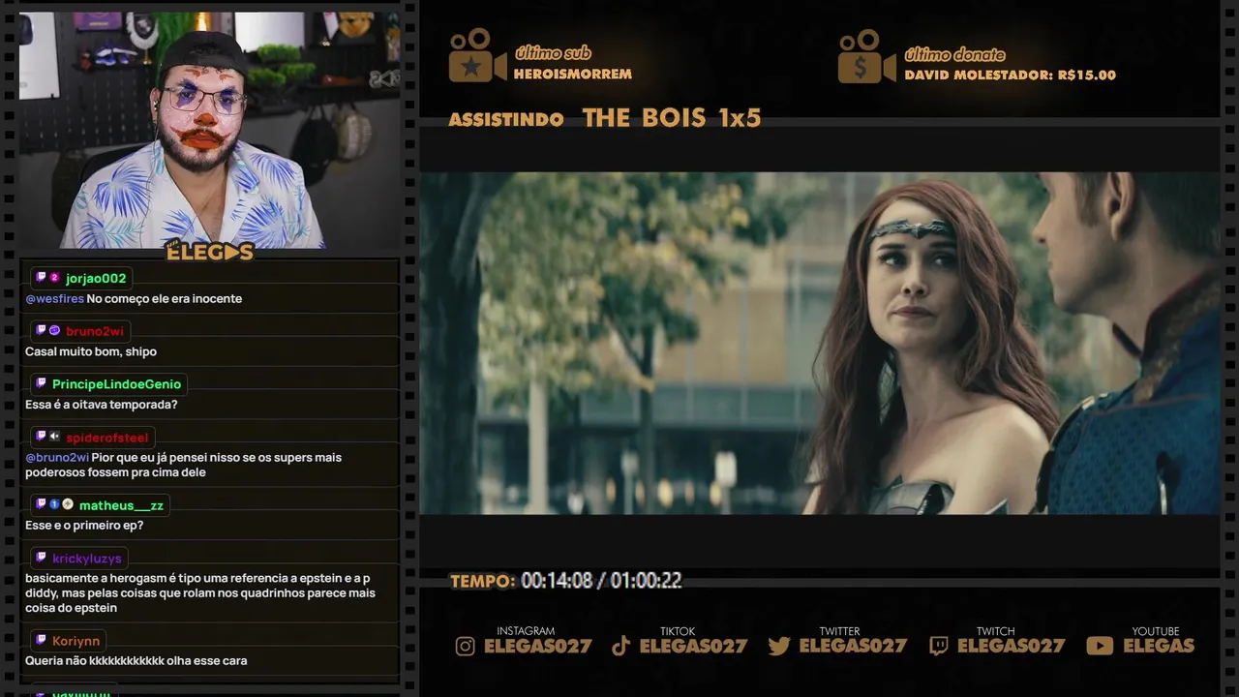The height and width of the screenshot is (697, 1239).
Task: Click the @wesfires mention in chat
Action: click(x=54, y=299)
